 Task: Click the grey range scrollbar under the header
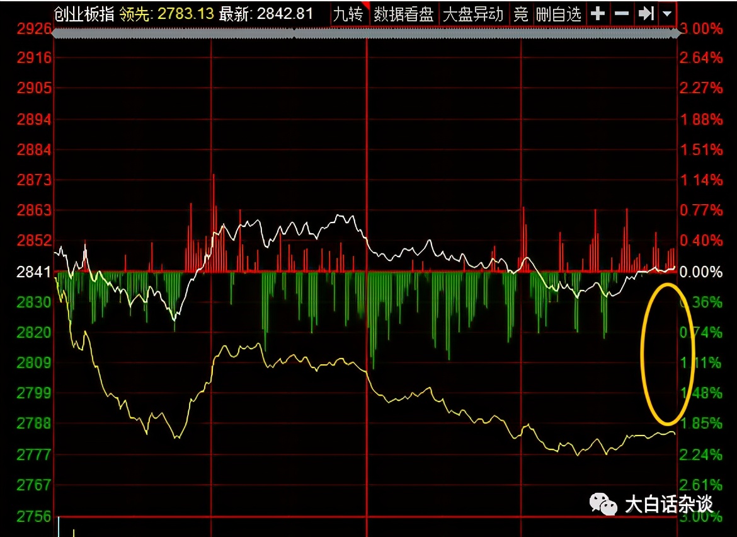click(x=366, y=33)
